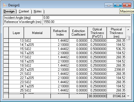Click the Design1 window title icon
Image resolution: width=134 pixels, height=102 pixels.
tap(5, 5)
